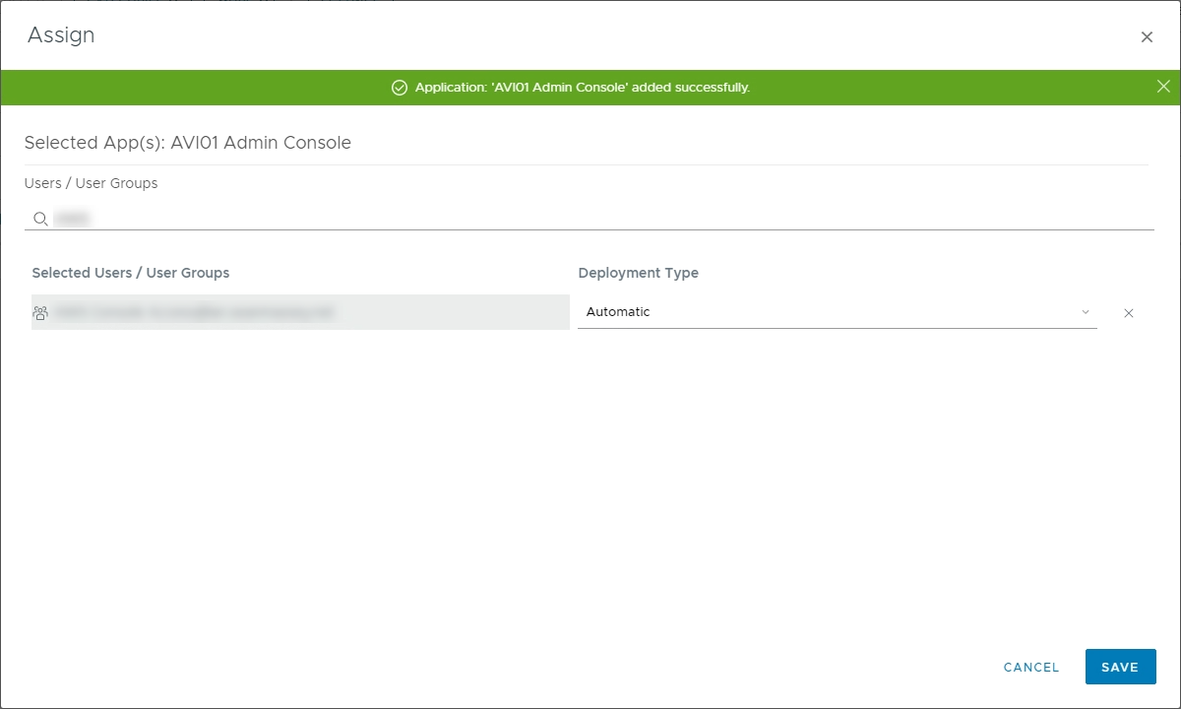Click the success checkmark icon in banner
The height and width of the screenshot is (709, 1181).
[400, 88]
